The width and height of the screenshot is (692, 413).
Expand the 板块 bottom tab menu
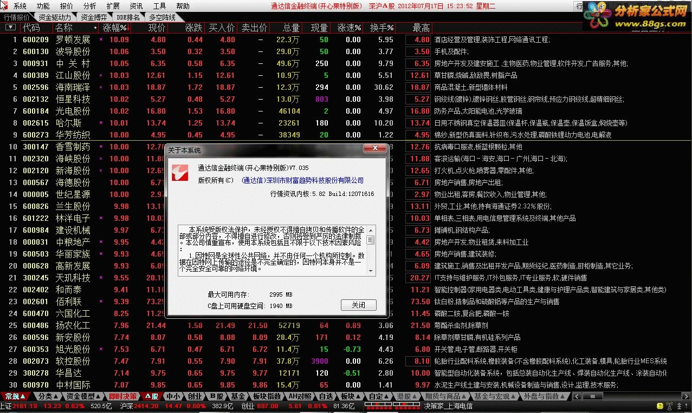[358, 397]
